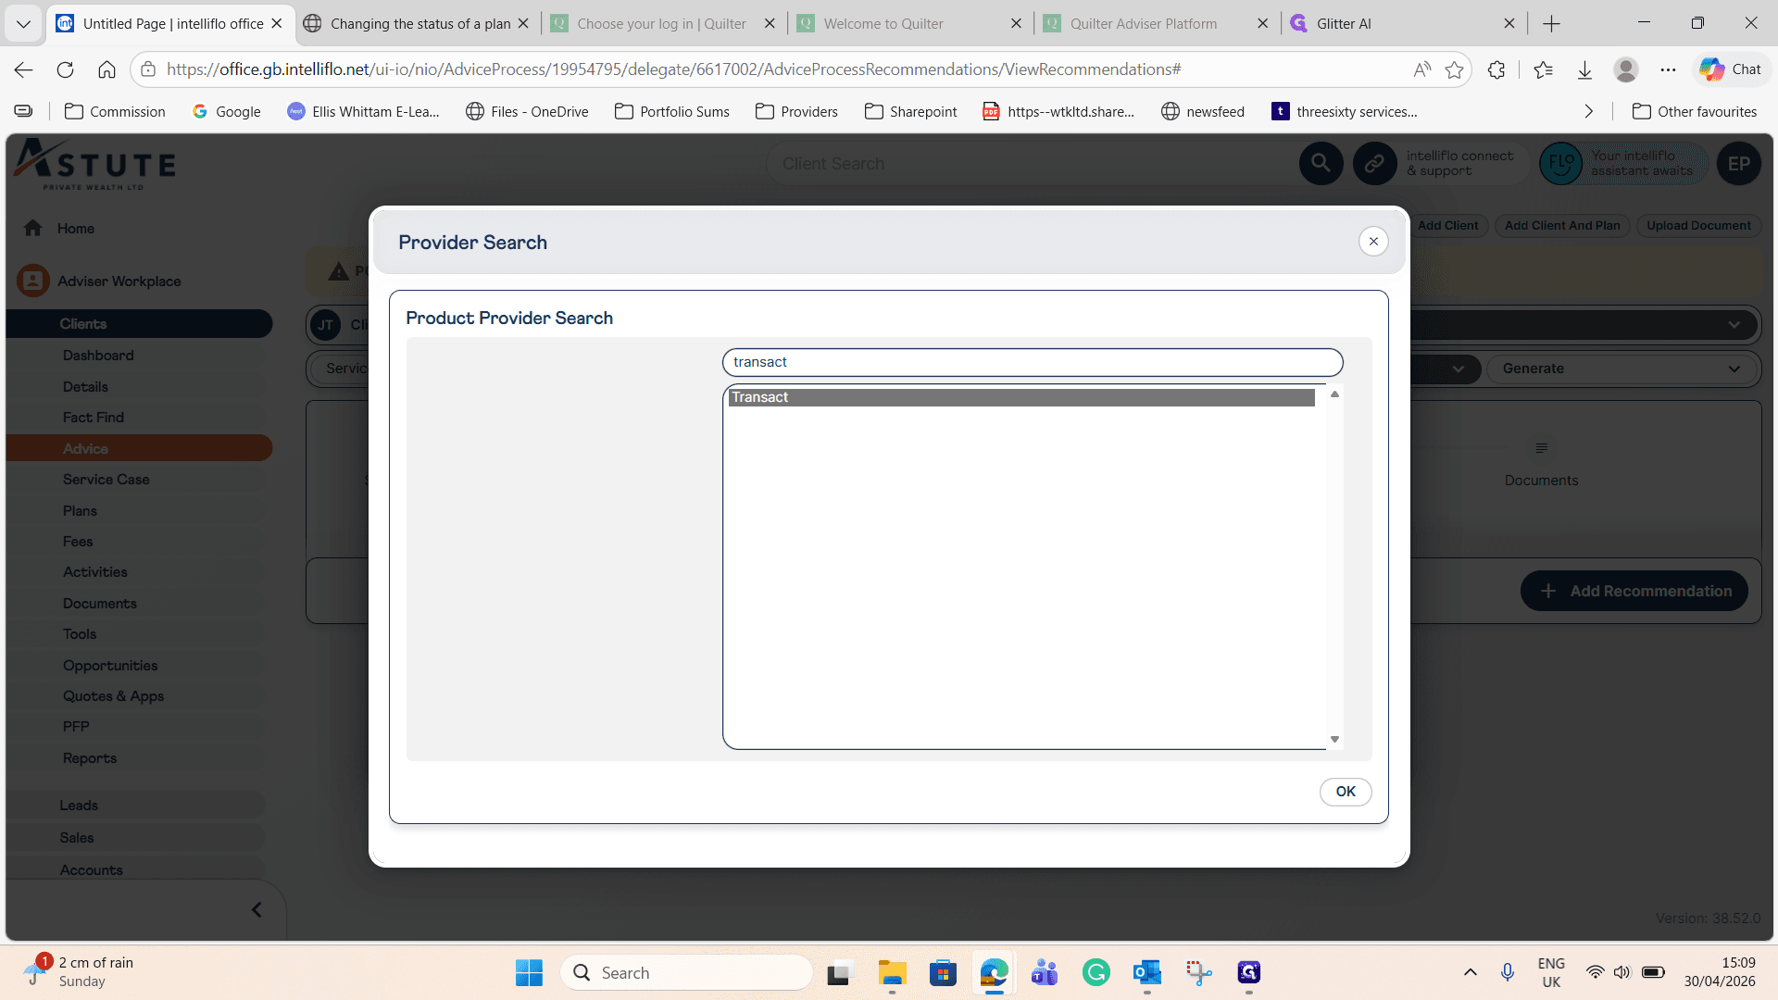The width and height of the screenshot is (1778, 1000).
Task: Click the results list scroll-up arrow
Action: pos(1334,394)
